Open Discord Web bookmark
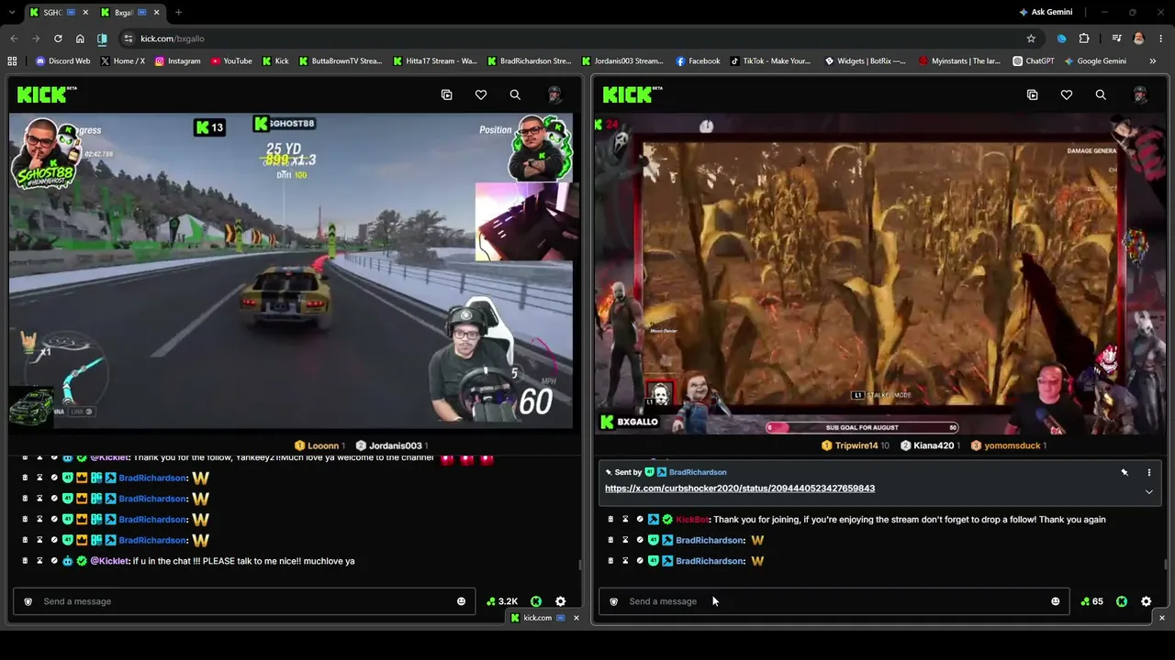Image resolution: width=1175 pixels, height=660 pixels. pos(62,61)
